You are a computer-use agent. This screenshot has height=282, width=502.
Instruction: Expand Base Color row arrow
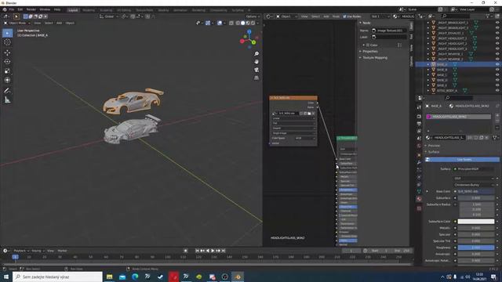[x=427, y=191]
